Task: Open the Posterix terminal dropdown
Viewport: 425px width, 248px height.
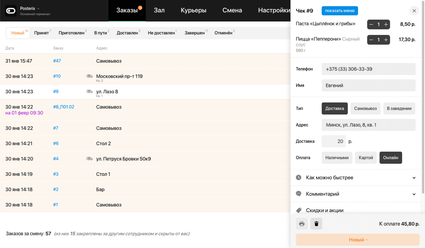Action: tap(30, 8)
